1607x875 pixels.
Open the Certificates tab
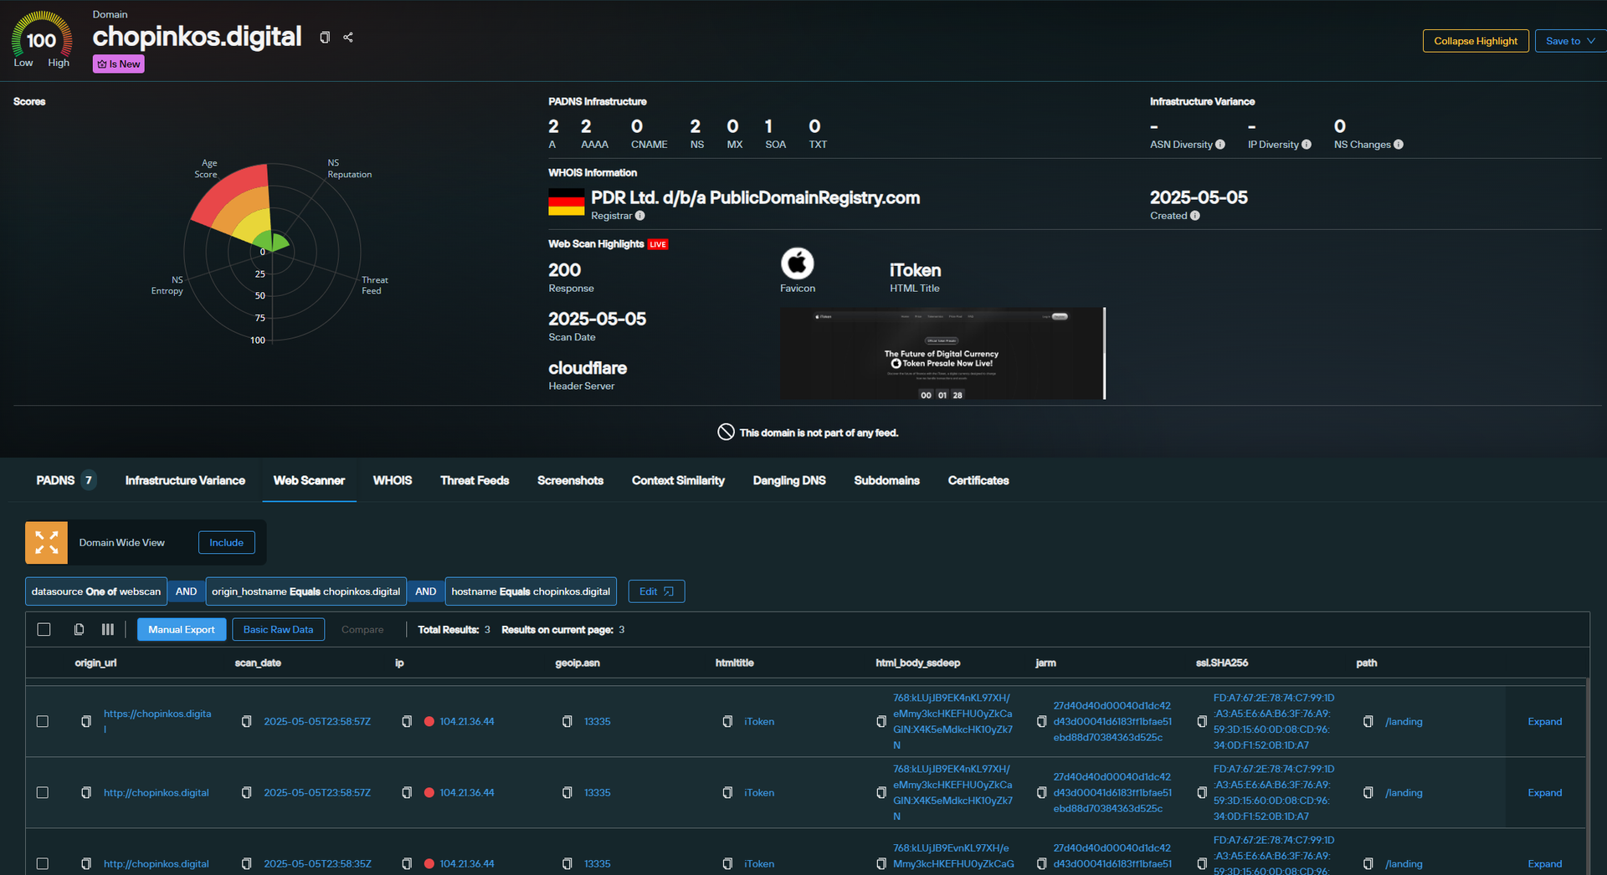coord(978,481)
